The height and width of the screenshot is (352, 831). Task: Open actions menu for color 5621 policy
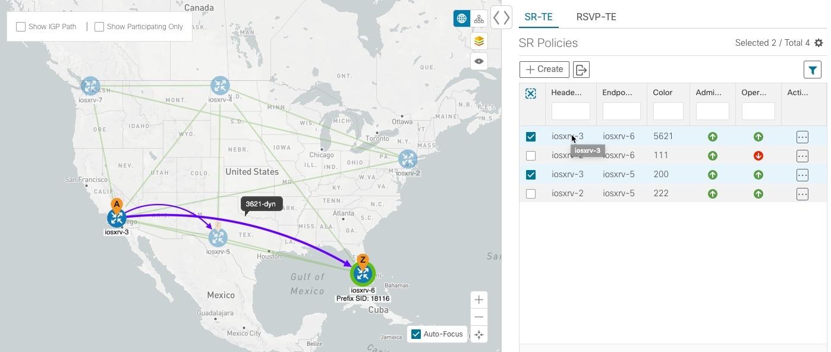[x=802, y=137]
